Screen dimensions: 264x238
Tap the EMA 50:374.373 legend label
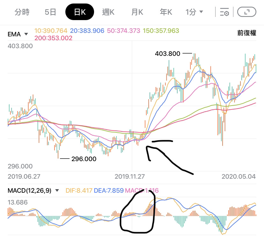[x=124, y=31]
